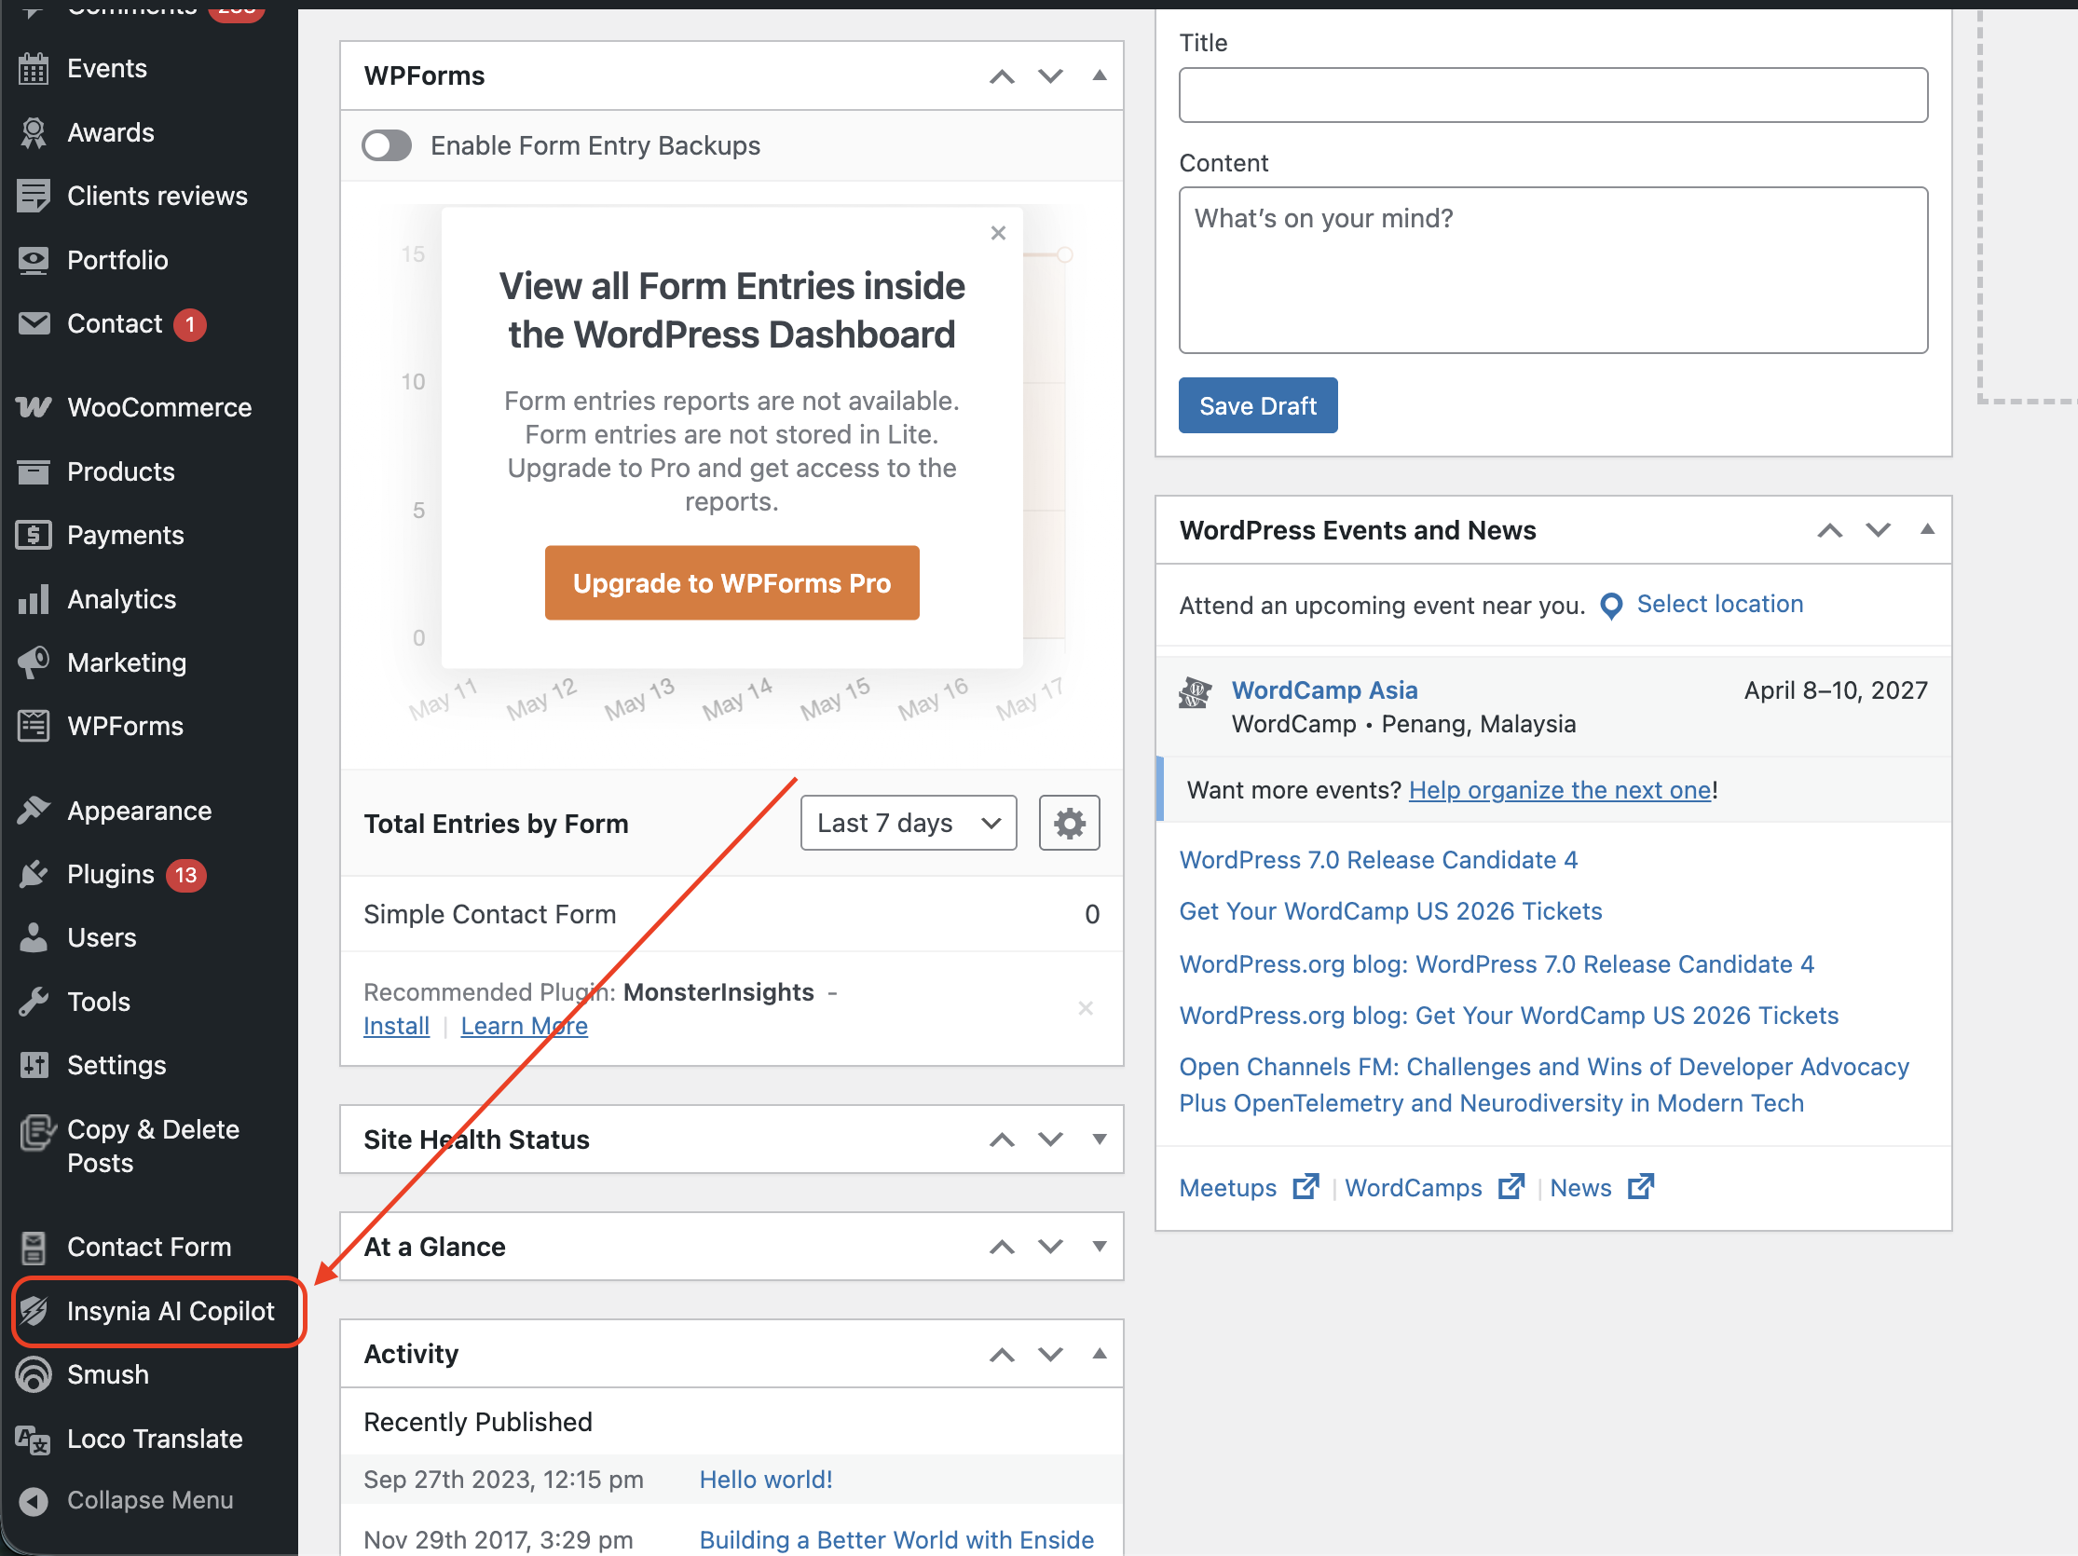Move WPForms widget up
2078x1556 pixels.
click(1003, 77)
